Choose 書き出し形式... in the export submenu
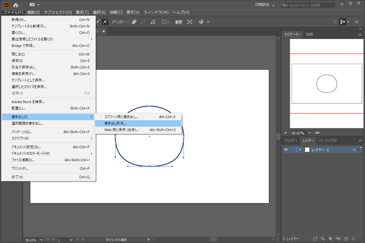Viewport: 365px width, 243px height. 138,123
